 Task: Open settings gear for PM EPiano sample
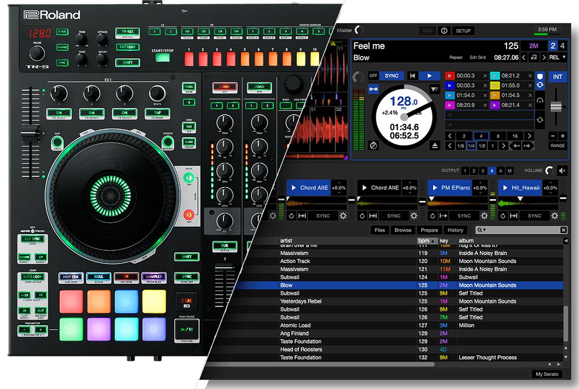pos(483,216)
